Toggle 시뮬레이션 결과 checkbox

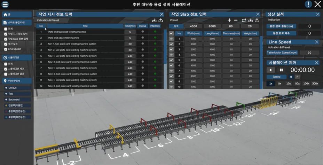(6, 74)
